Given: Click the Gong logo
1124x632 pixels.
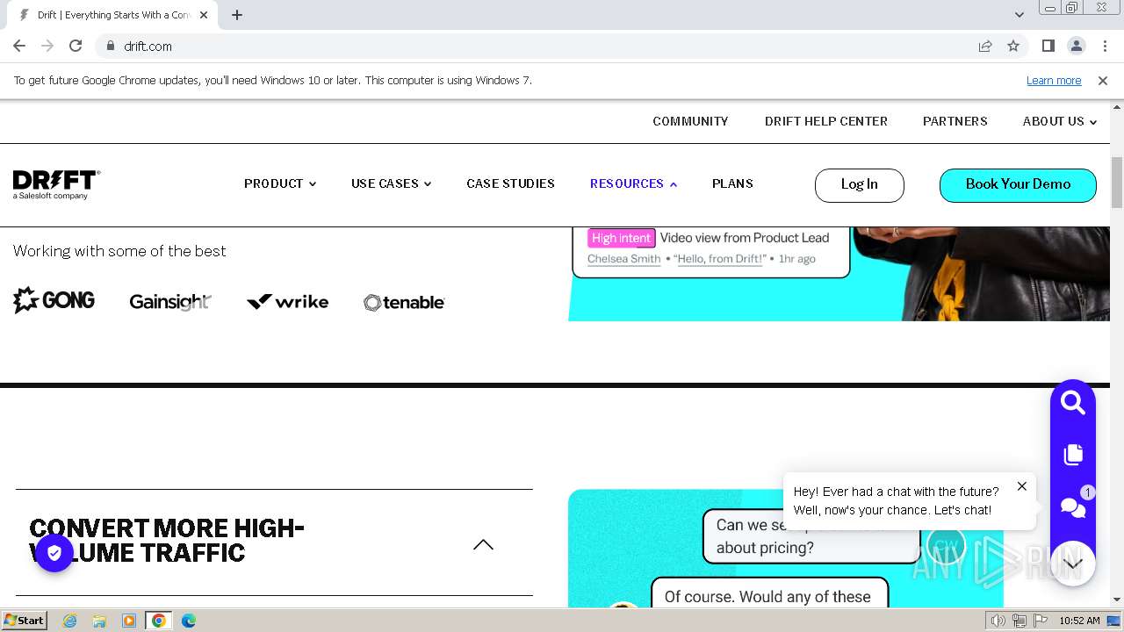Looking at the screenshot, I should tap(54, 300).
